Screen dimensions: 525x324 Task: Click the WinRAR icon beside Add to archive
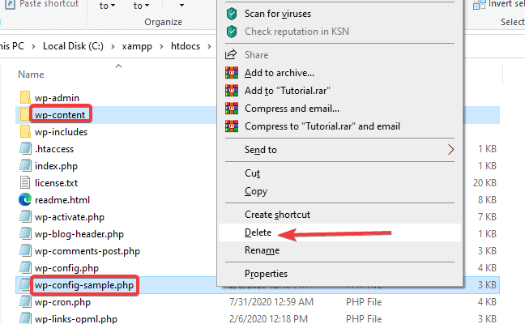point(232,73)
